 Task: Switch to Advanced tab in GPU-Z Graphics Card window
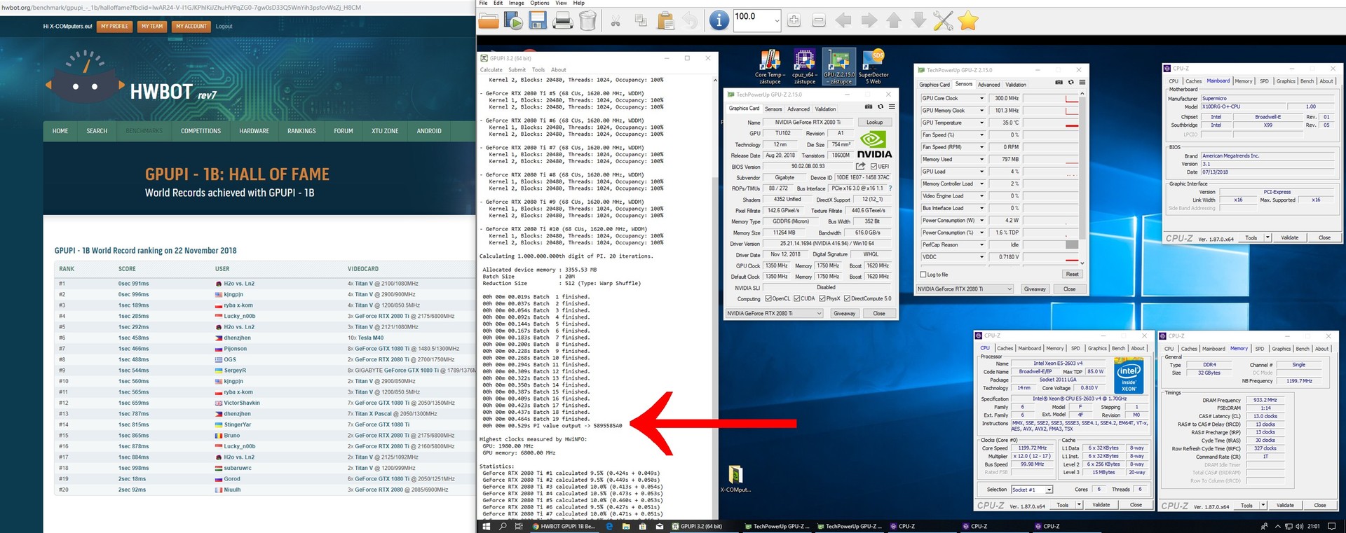pos(798,109)
